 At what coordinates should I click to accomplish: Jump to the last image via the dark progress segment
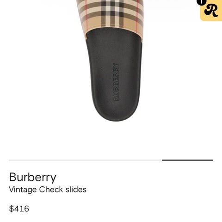tap(187, 160)
